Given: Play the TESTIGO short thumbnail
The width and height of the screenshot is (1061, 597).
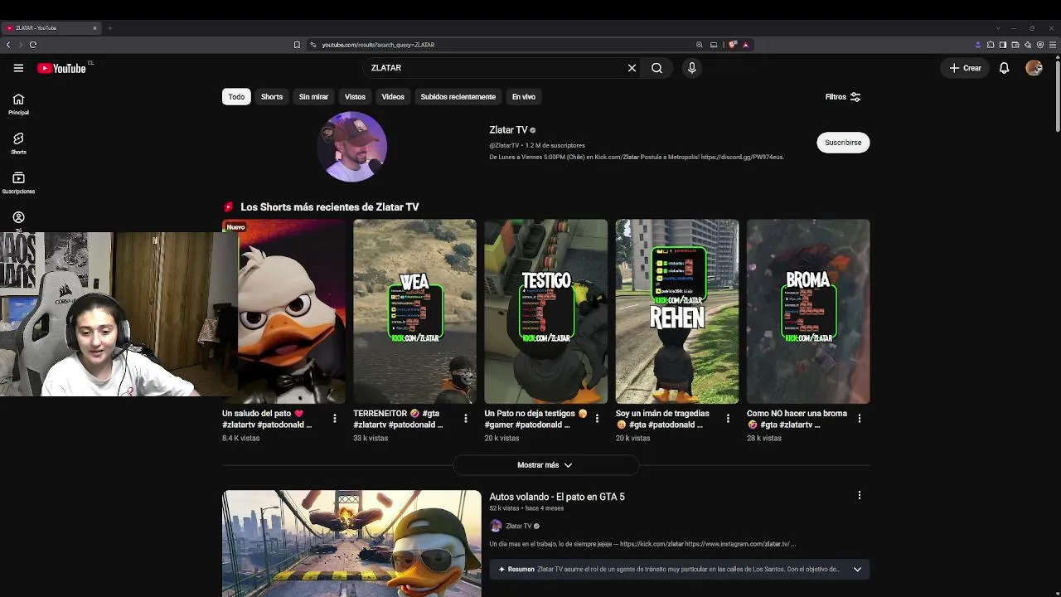Looking at the screenshot, I should (545, 312).
